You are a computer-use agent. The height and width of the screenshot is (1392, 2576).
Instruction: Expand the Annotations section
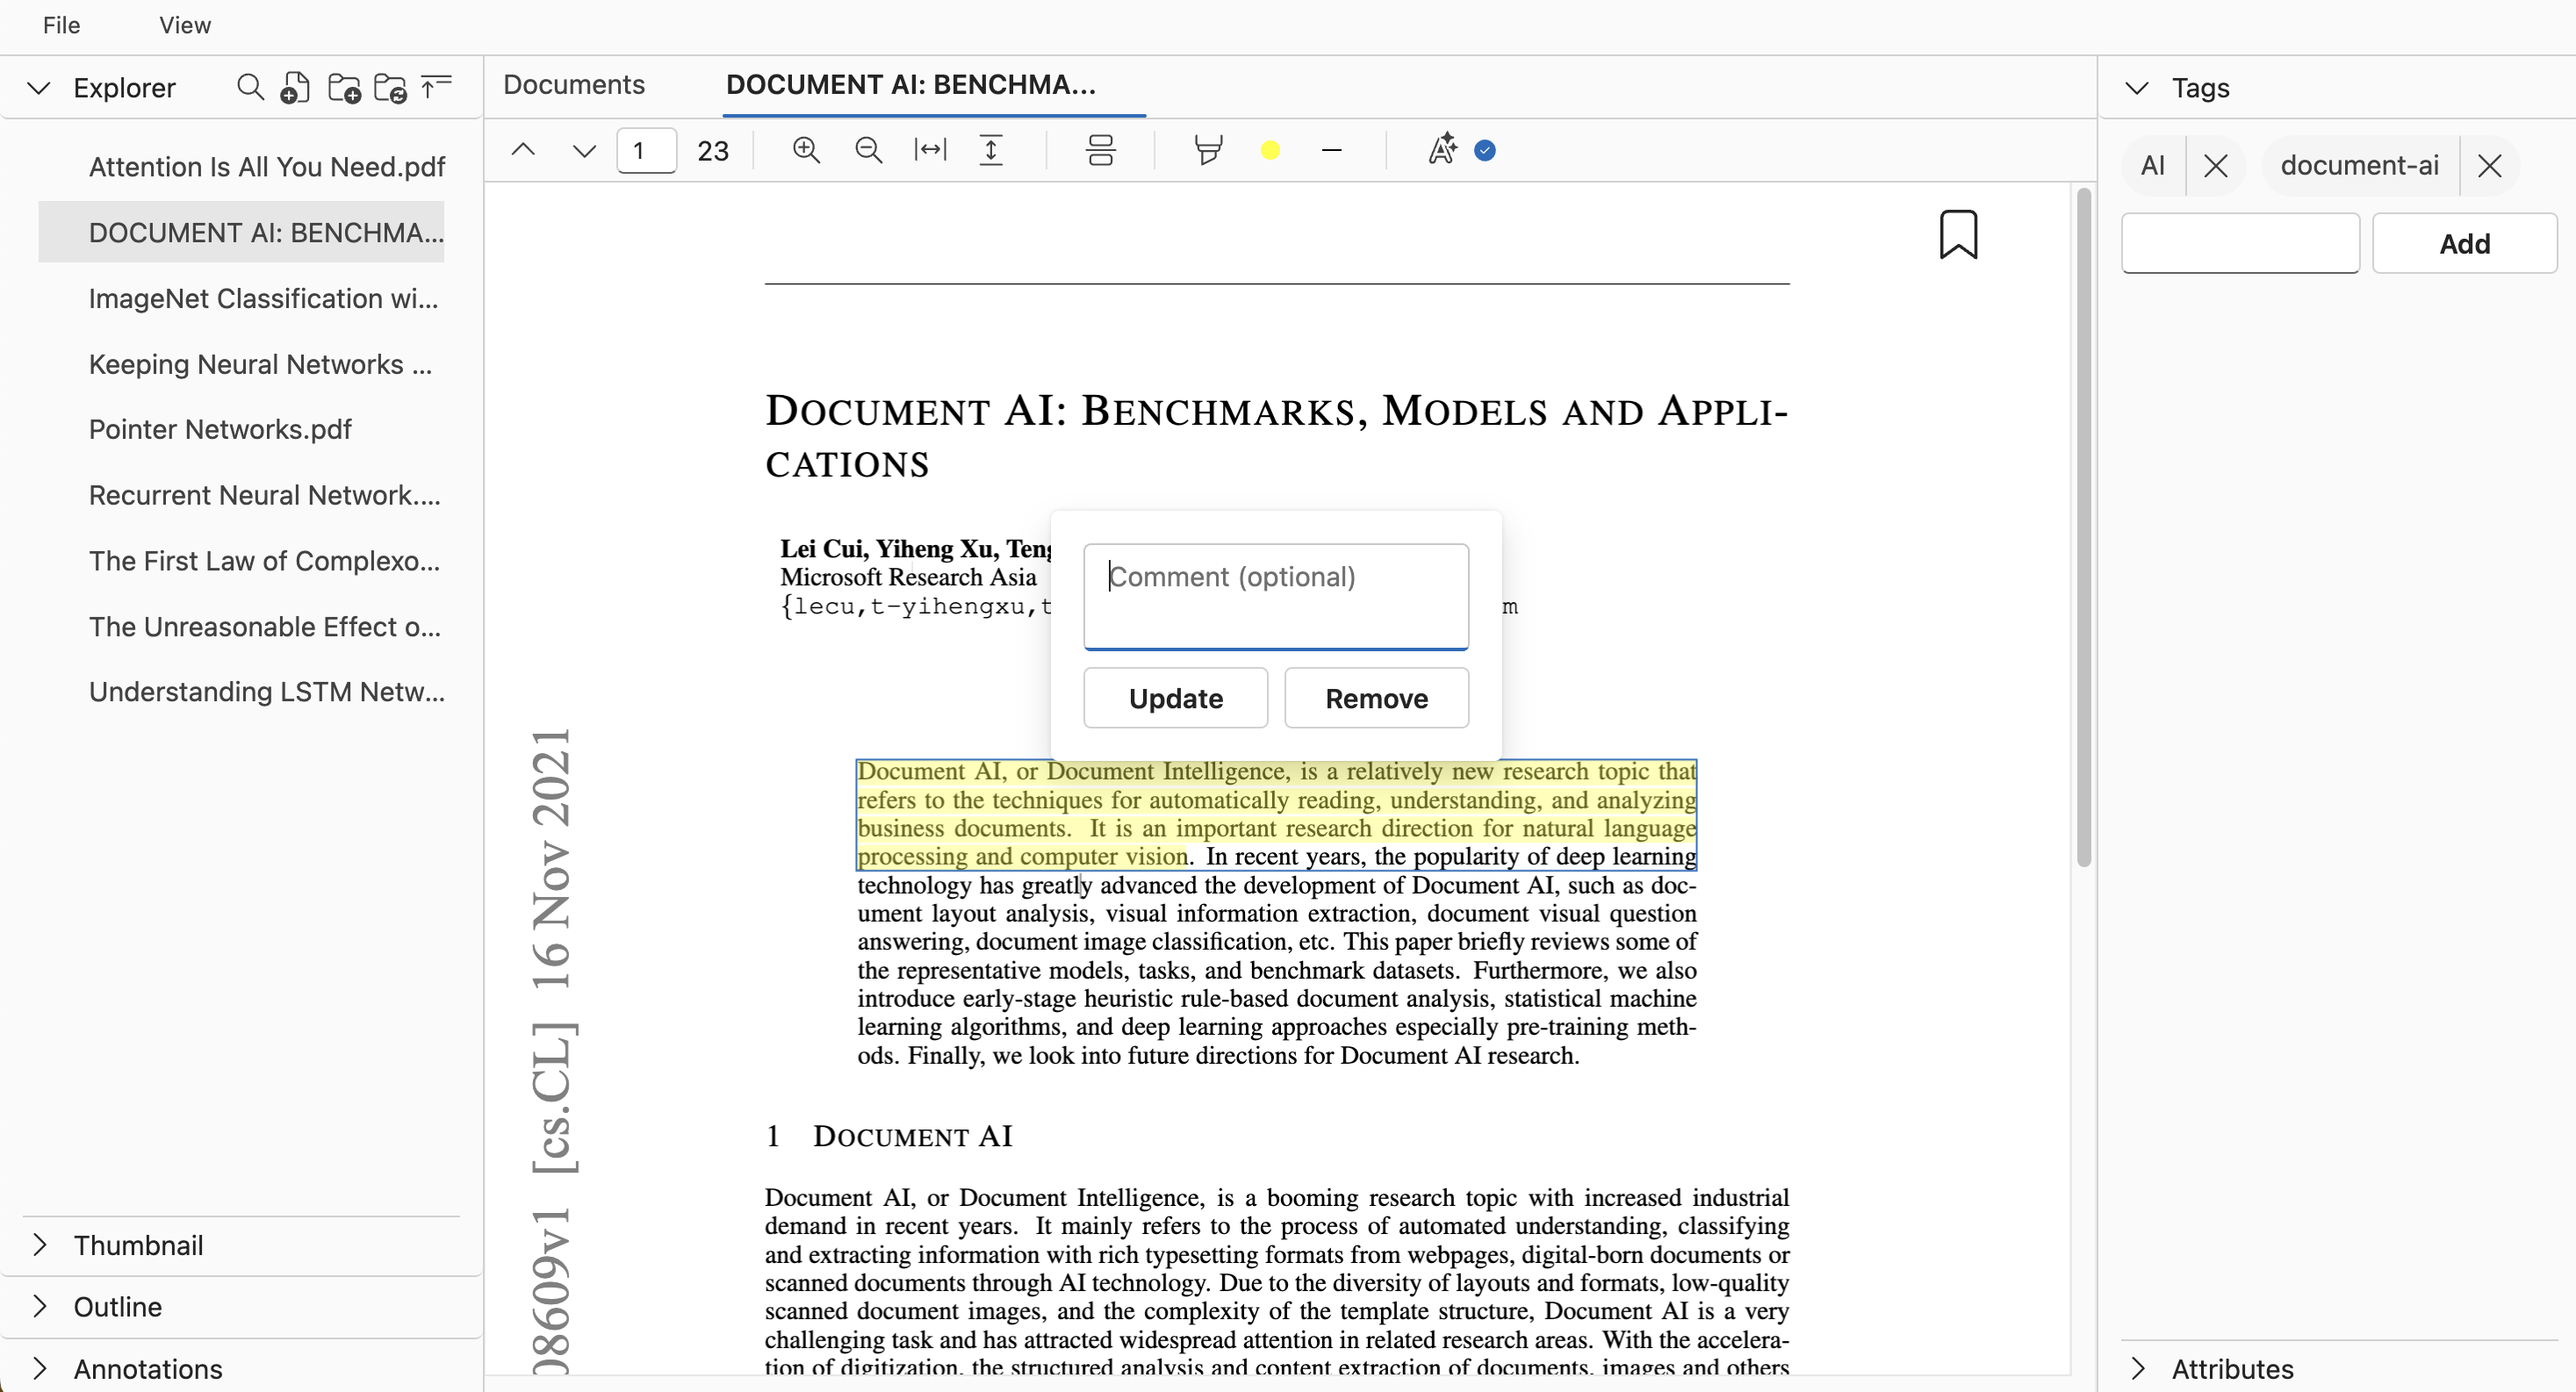(x=39, y=1369)
